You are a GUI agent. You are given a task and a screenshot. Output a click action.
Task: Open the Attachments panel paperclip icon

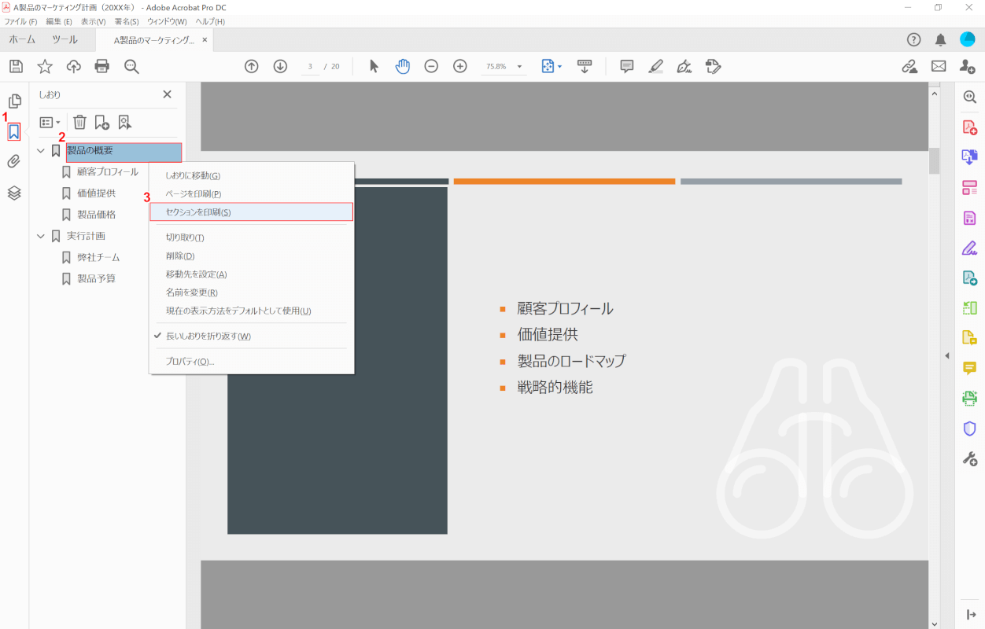(14, 162)
